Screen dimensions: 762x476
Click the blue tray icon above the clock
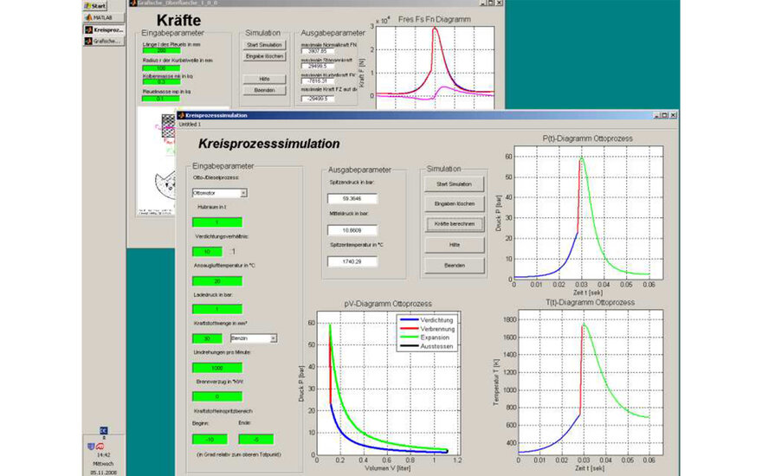tap(103, 430)
